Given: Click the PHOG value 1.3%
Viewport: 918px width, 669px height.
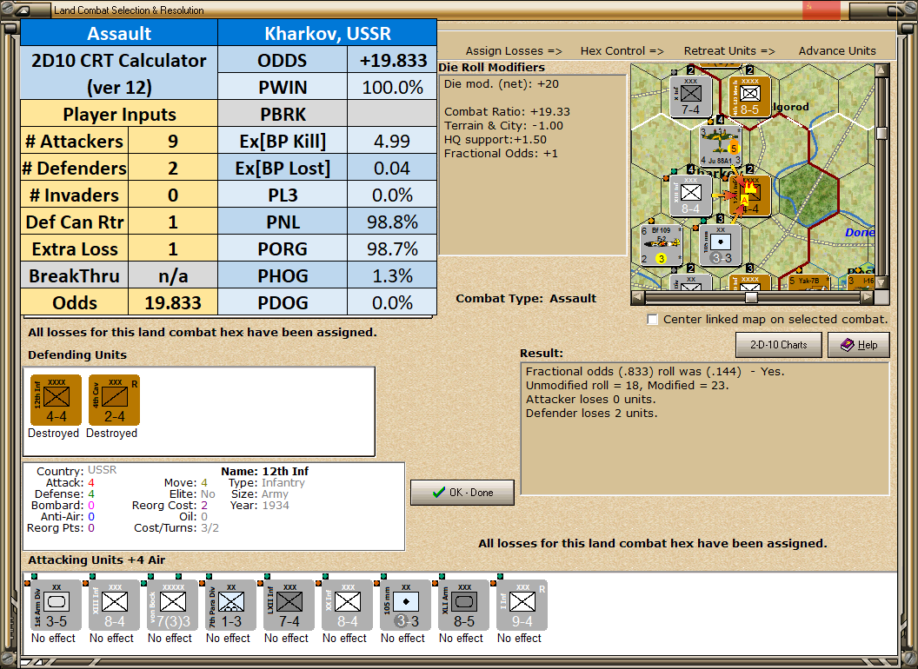Looking at the screenshot, I should click(392, 275).
